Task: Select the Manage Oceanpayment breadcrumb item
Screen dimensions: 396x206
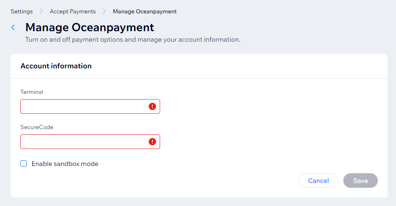Action: click(145, 11)
